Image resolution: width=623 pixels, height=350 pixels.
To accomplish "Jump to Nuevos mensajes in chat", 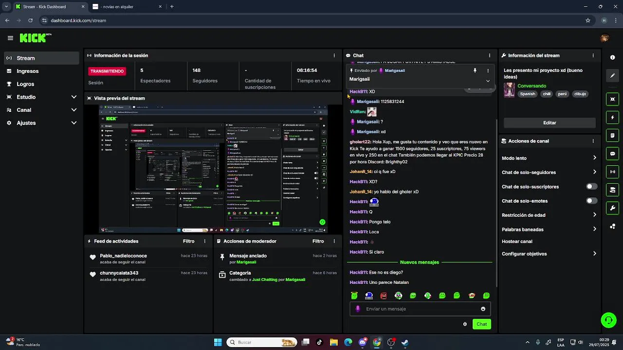I will click(x=420, y=262).
